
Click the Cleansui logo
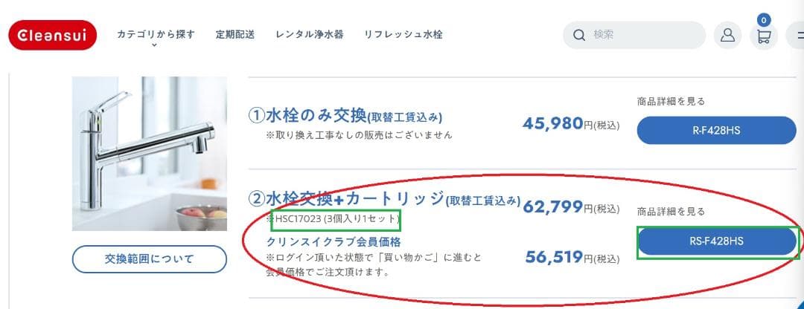tap(53, 35)
